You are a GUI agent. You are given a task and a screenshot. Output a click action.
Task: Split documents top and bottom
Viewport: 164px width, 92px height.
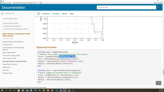pyautogui.click(x=159, y=3)
